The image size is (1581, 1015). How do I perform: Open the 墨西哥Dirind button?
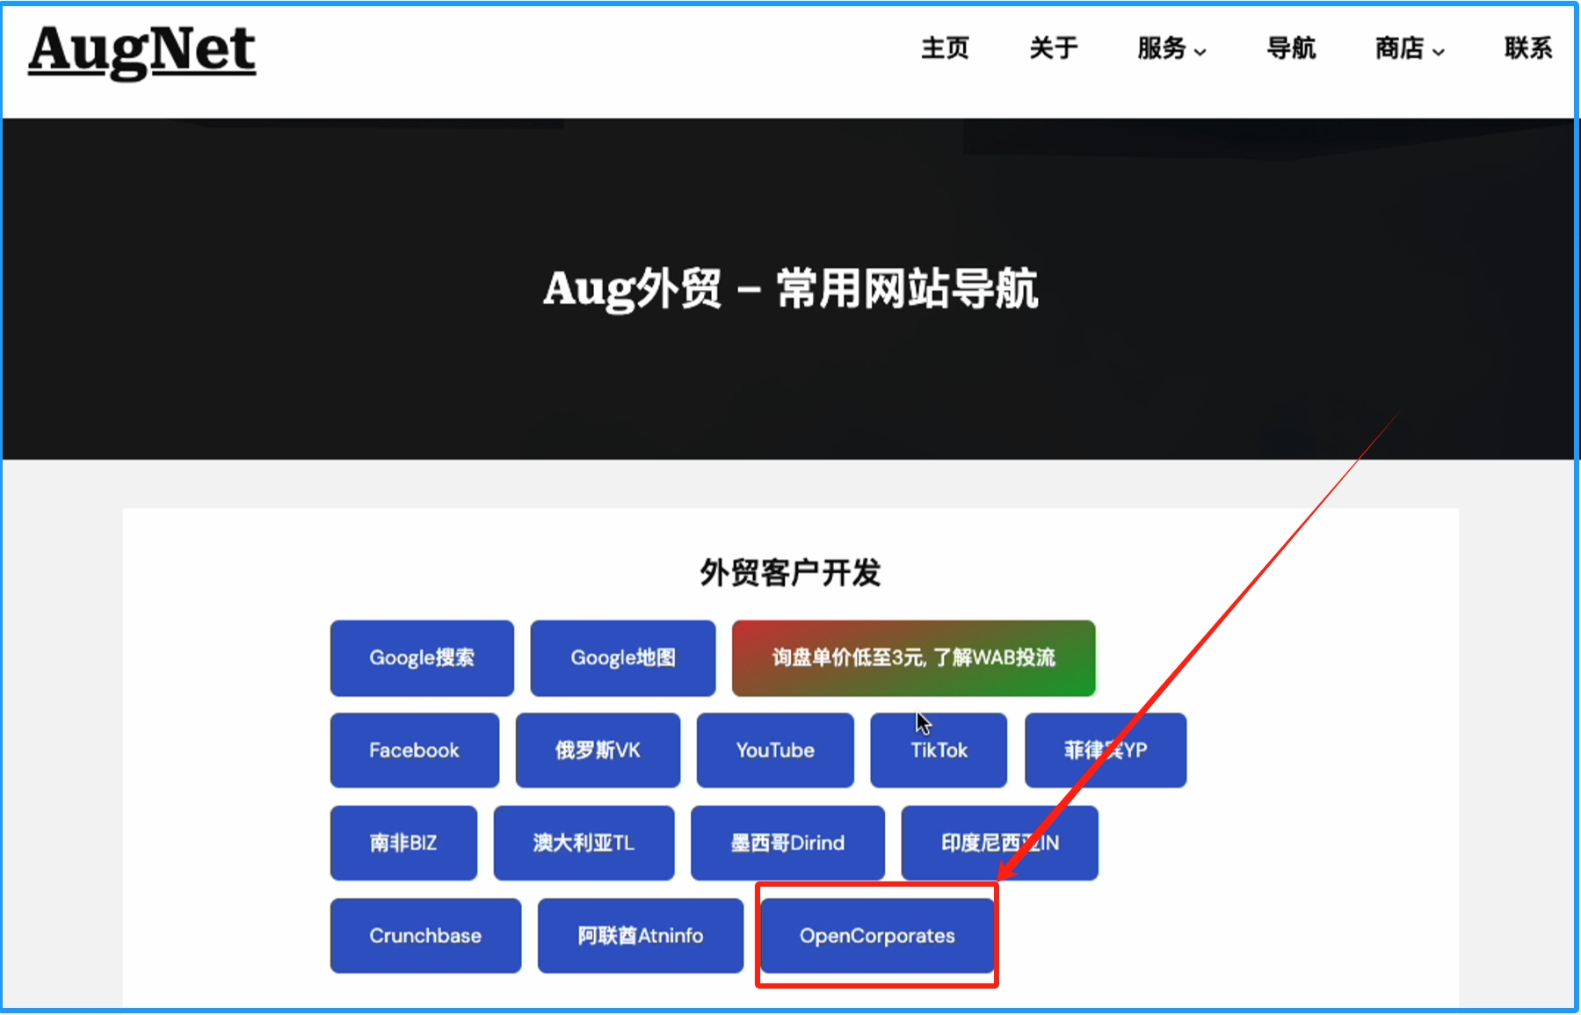(787, 843)
